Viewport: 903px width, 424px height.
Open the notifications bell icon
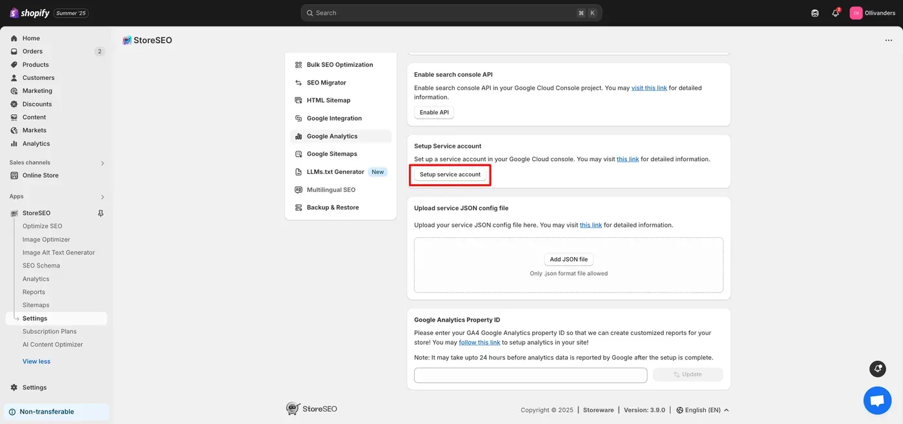pyautogui.click(x=835, y=13)
